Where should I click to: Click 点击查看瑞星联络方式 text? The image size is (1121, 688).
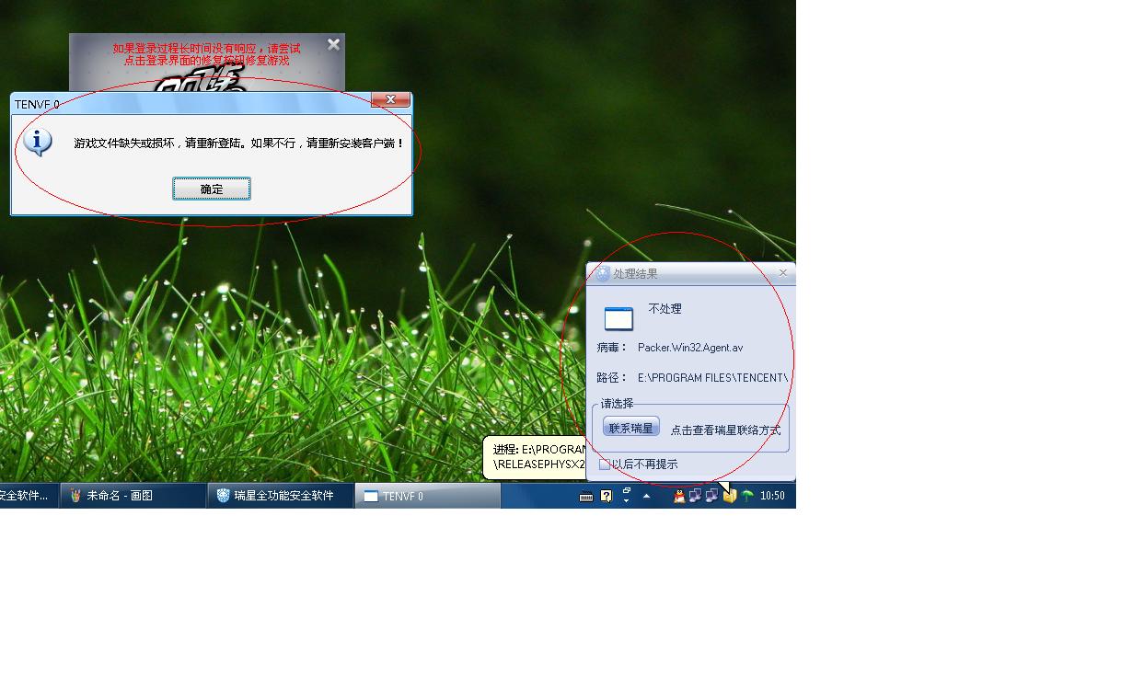[x=725, y=430]
